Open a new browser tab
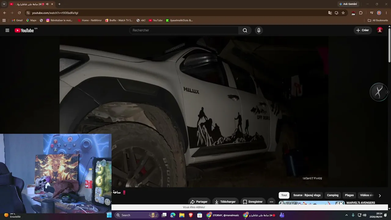This screenshot has height=220, width=391. click(59, 4)
